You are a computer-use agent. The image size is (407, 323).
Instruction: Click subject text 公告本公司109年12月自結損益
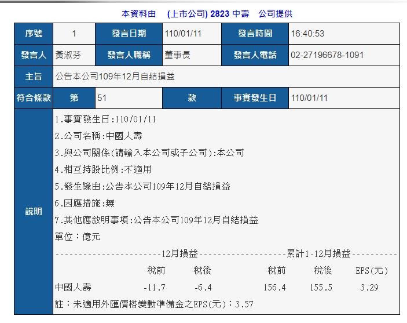coord(115,77)
